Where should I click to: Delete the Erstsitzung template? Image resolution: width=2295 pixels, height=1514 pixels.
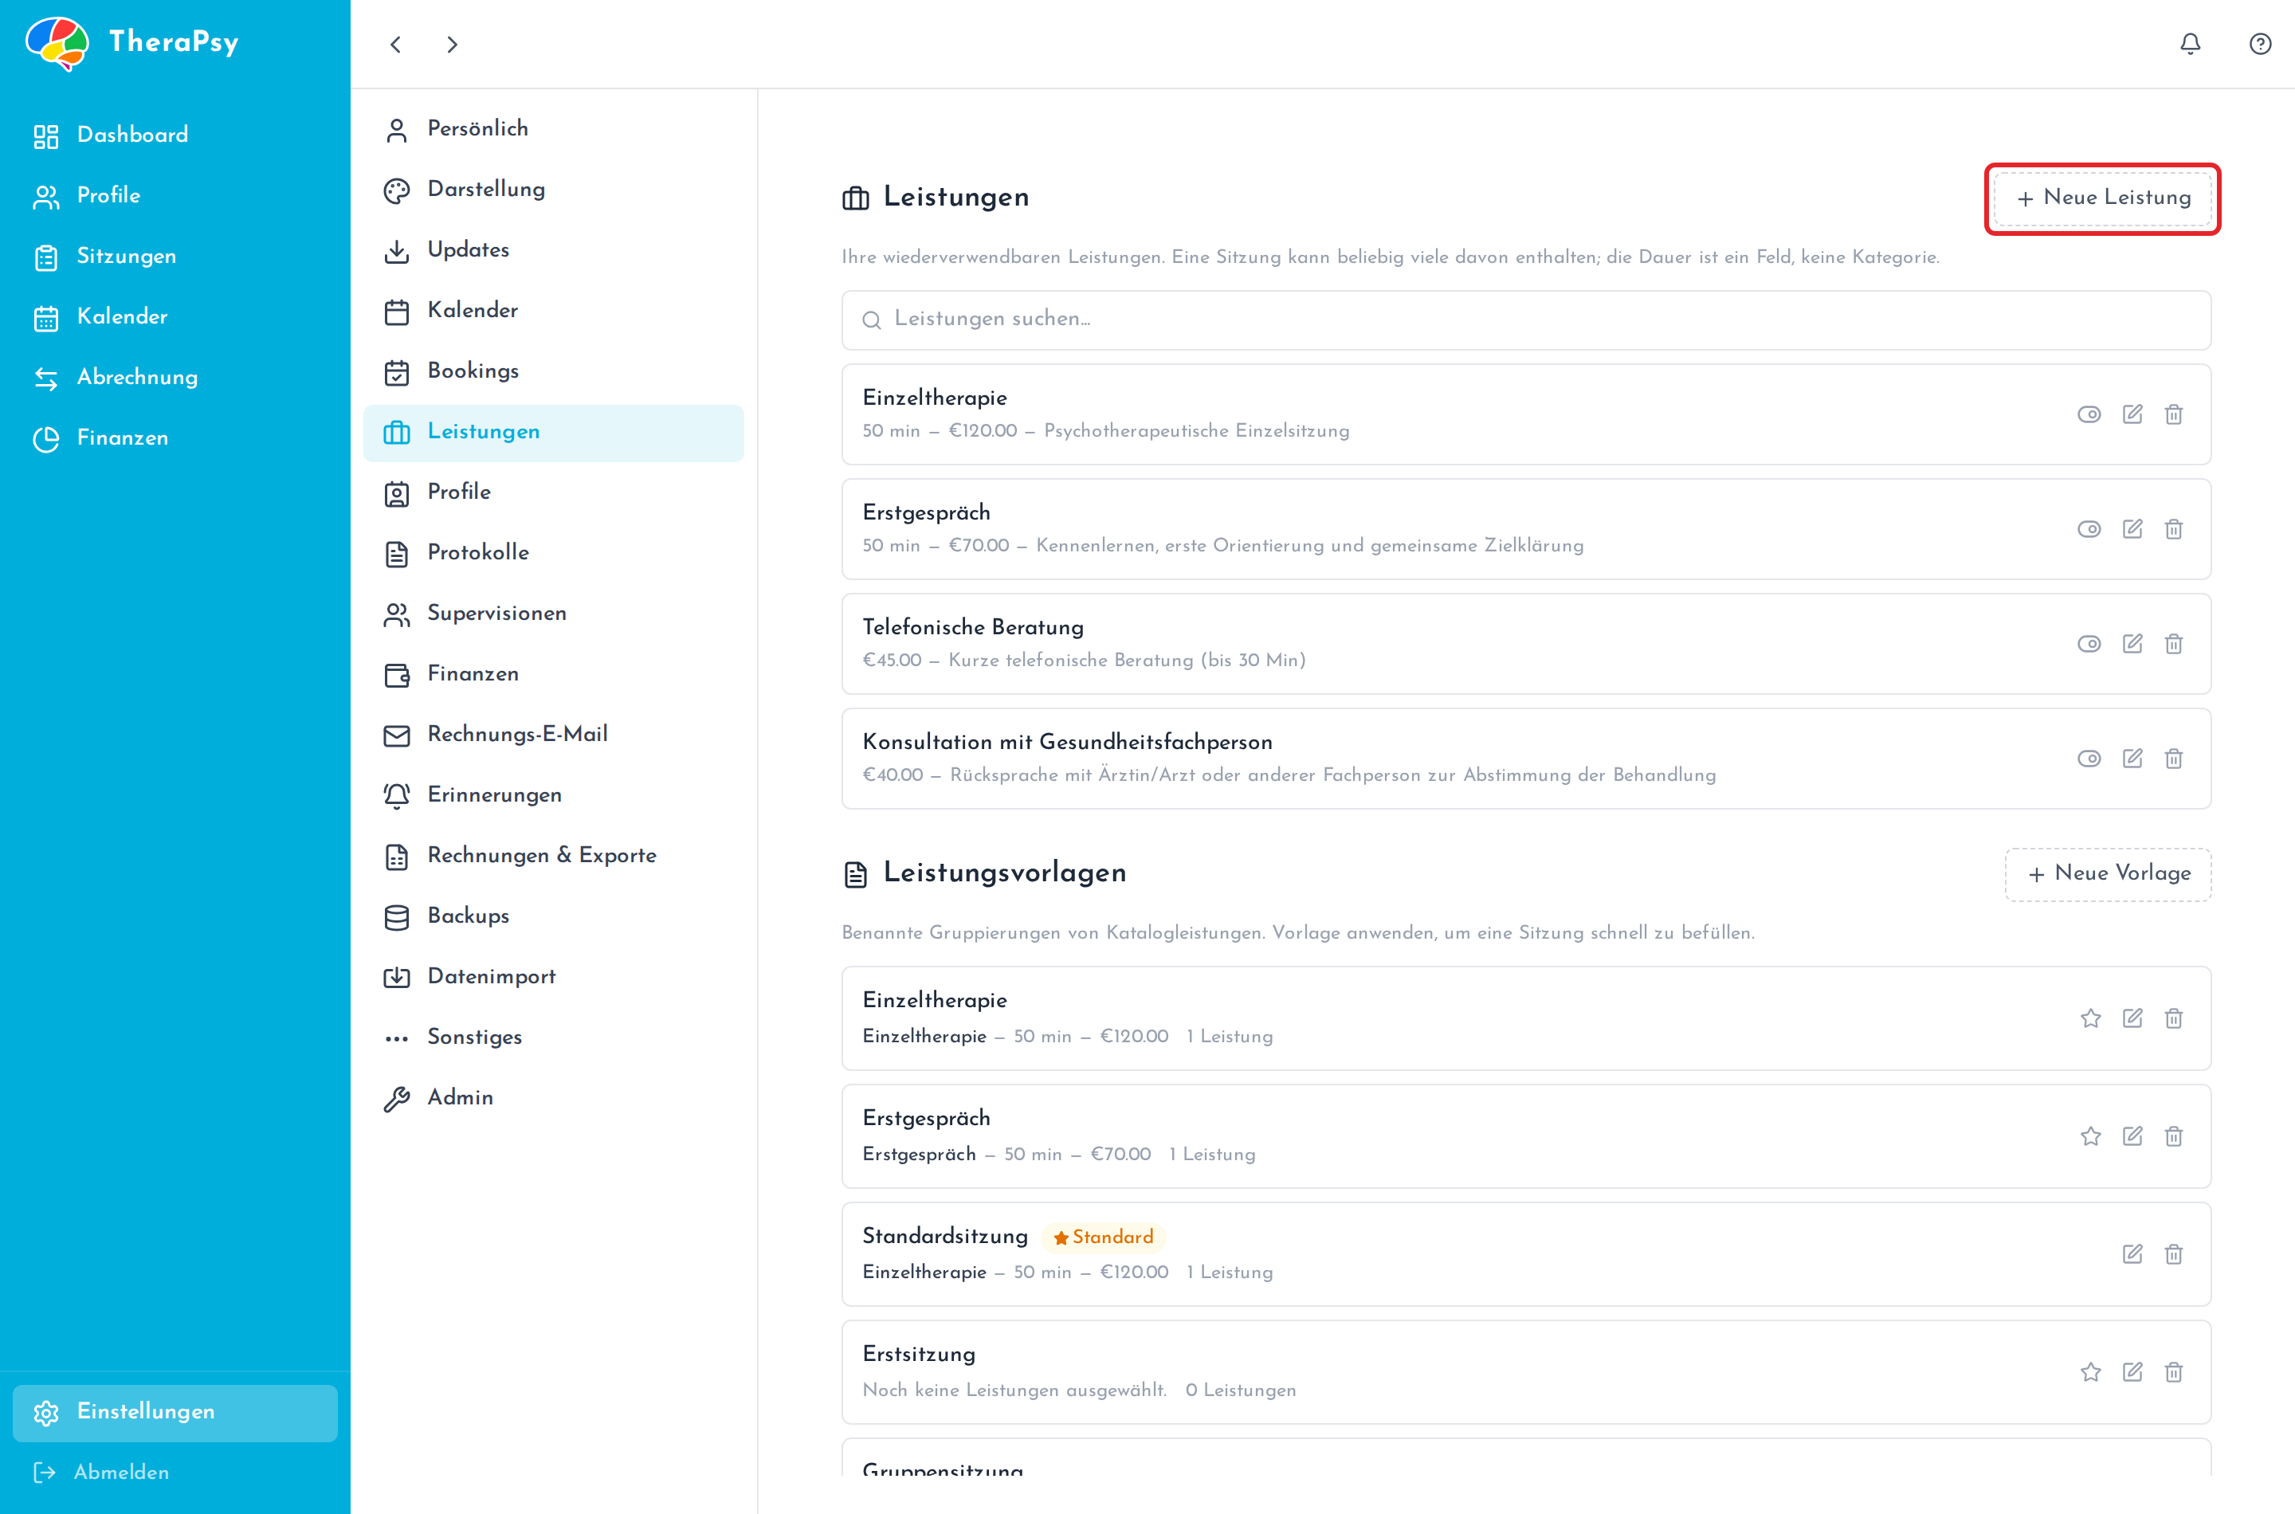(2173, 1372)
